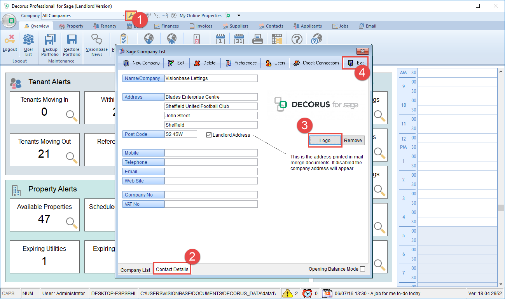Click the help question mark beside My Online Properties

tap(173, 16)
